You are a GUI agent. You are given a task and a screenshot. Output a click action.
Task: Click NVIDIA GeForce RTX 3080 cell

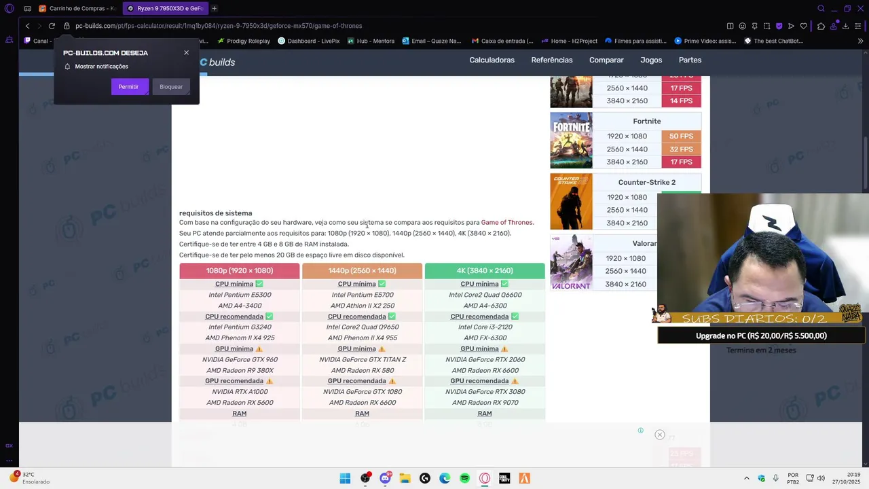coord(485,392)
